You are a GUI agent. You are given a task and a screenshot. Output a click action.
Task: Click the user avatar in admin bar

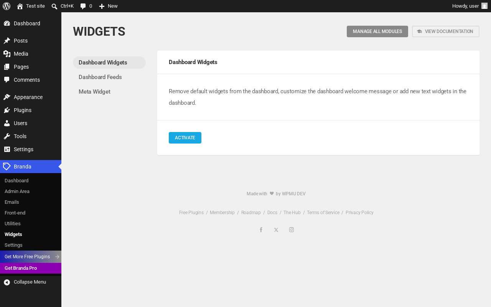pos(484,6)
